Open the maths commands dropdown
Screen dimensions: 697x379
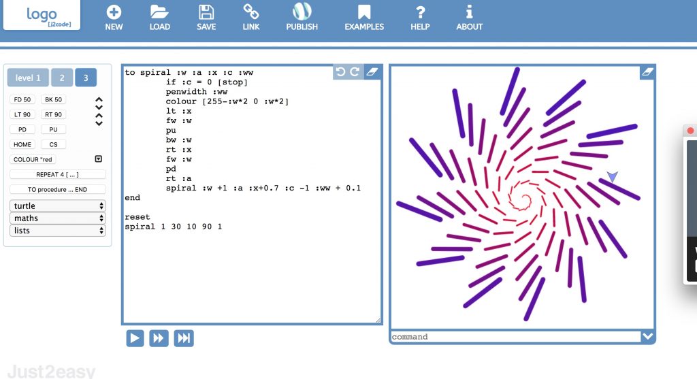[x=57, y=218]
